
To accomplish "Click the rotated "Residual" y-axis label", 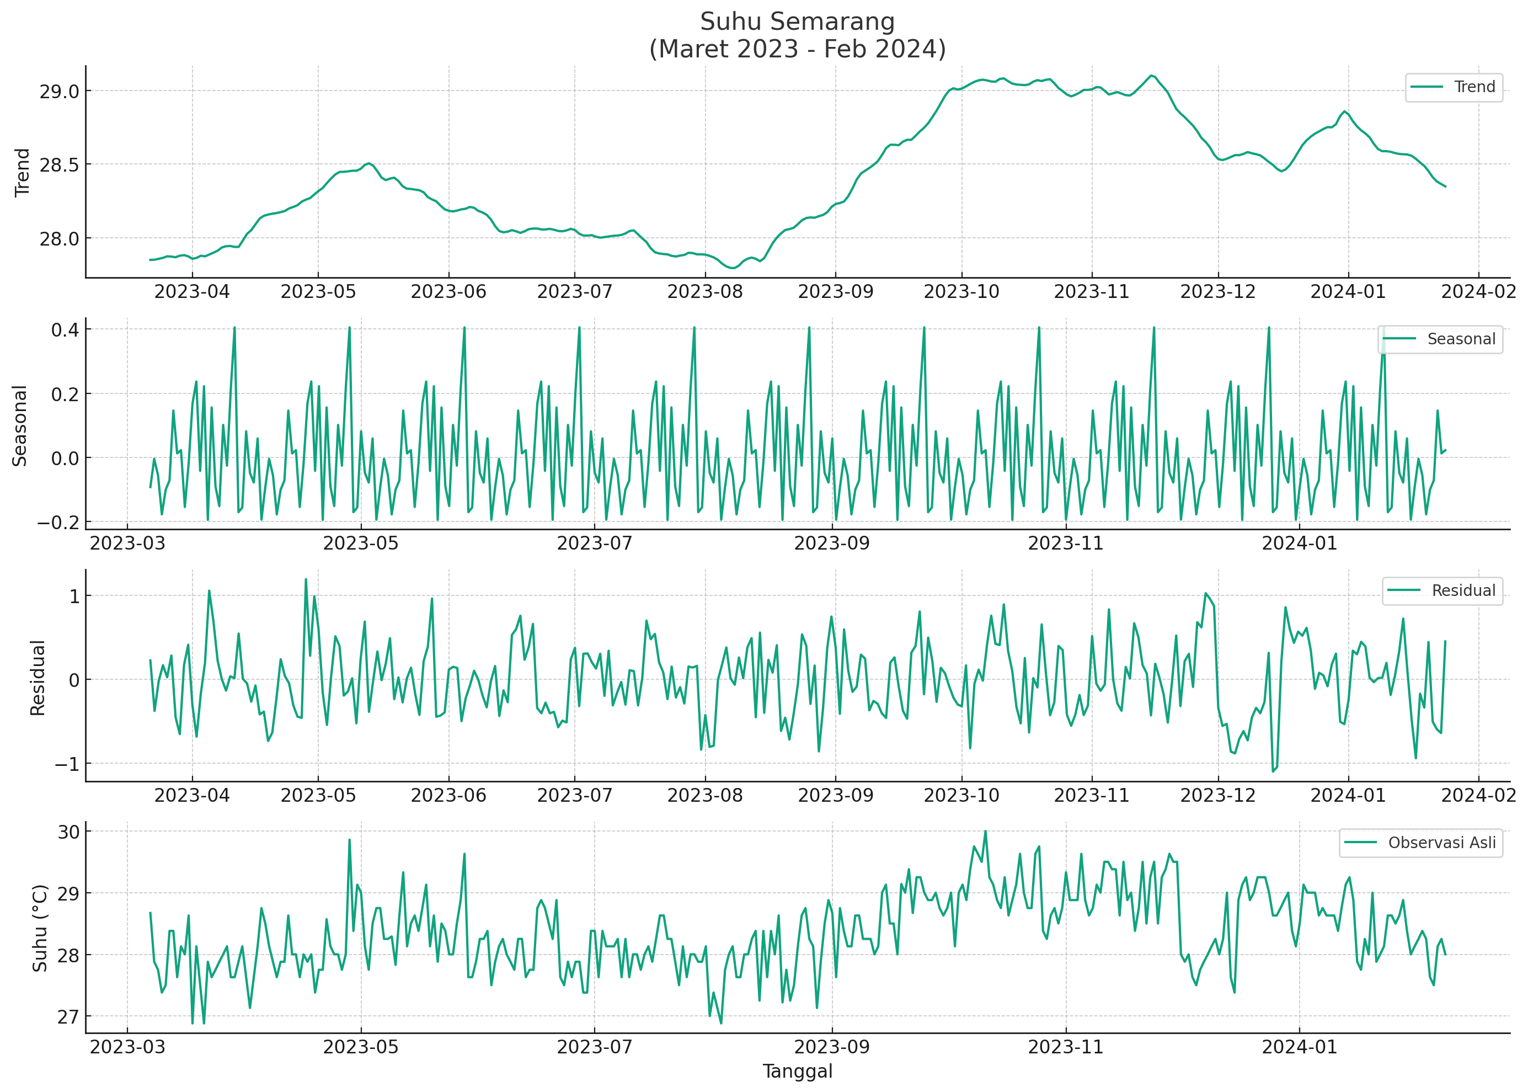I will point(38,678).
